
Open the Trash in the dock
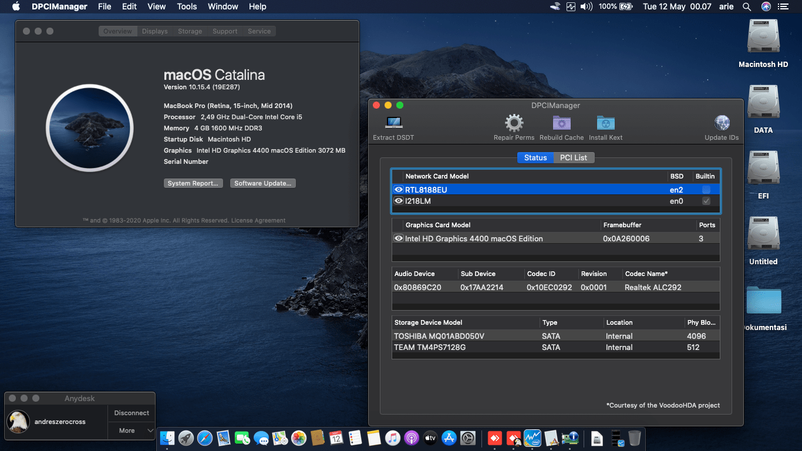pos(635,437)
